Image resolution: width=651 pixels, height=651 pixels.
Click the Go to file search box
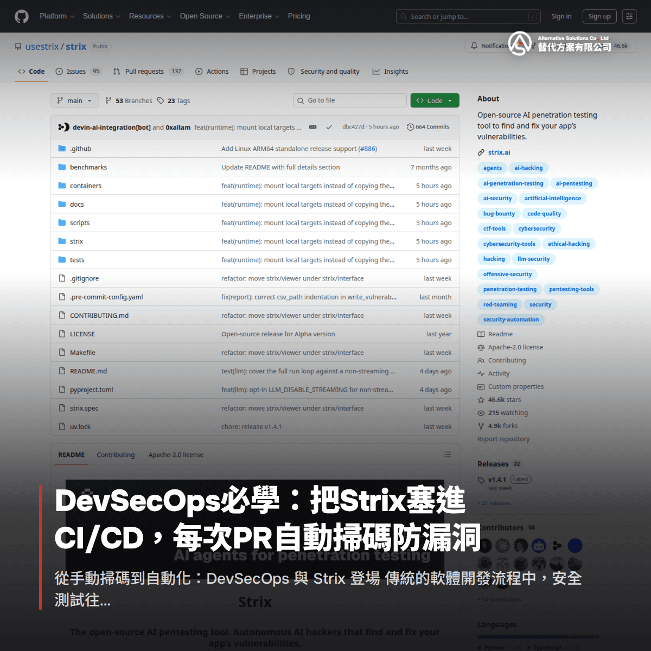(350, 100)
